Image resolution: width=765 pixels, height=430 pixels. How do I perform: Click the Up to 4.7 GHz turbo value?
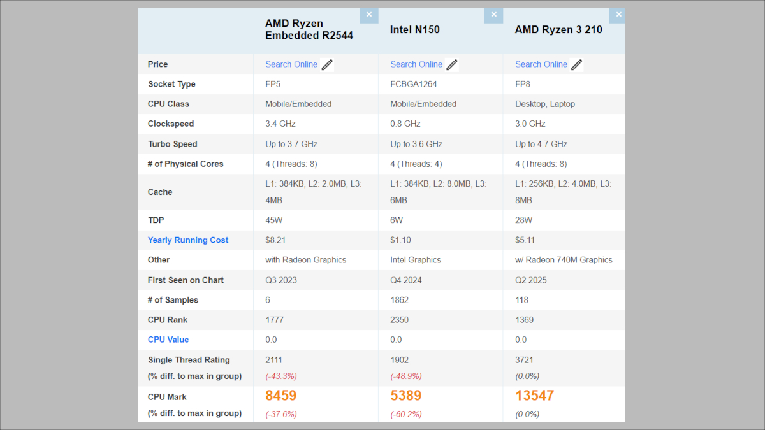pyautogui.click(x=541, y=144)
